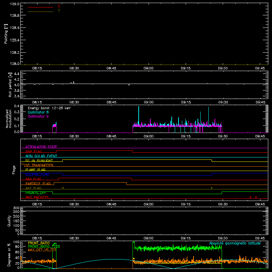Click the 60 tick on Degrees axis
This screenshot has width=272, height=272.
click(17, 252)
